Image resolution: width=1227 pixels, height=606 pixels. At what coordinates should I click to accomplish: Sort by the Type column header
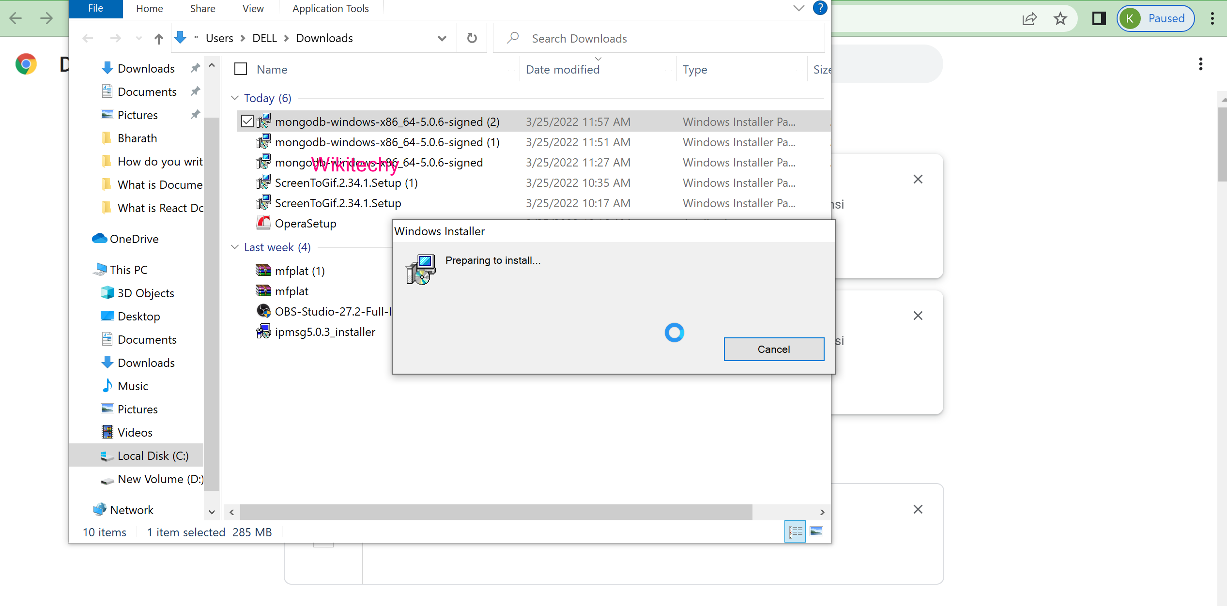click(x=695, y=69)
